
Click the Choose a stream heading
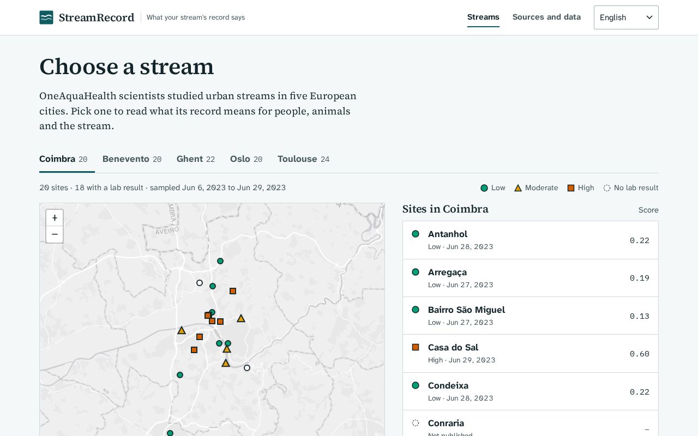tap(127, 66)
